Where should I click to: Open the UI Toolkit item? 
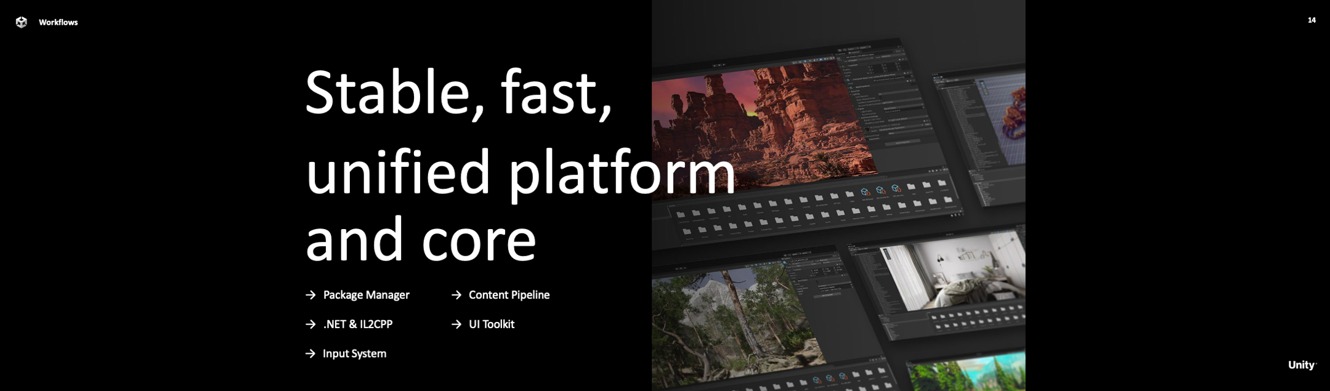(491, 324)
